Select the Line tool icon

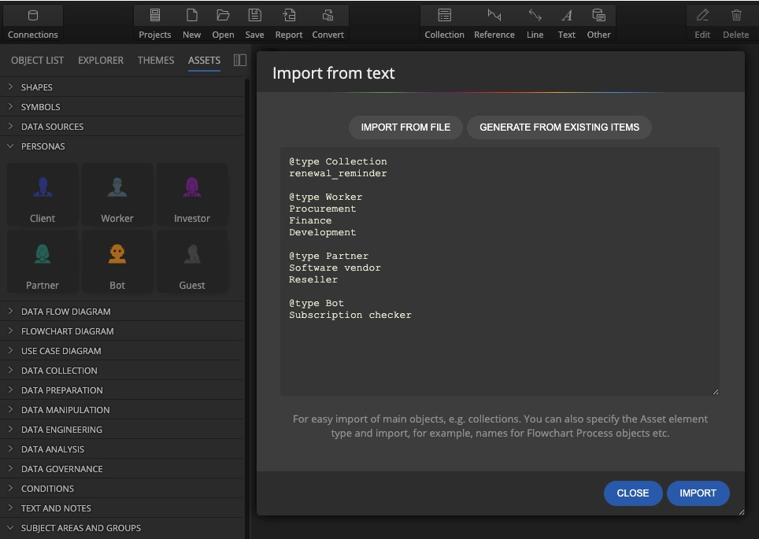(535, 16)
